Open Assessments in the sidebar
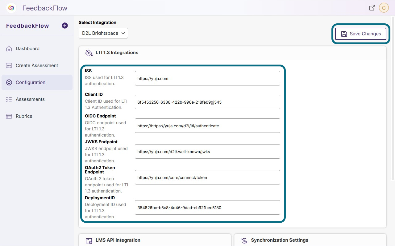 (x=37, y=99)
